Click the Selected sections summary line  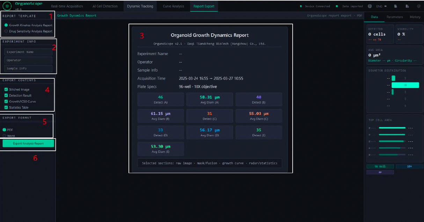(x=210, y=163)
